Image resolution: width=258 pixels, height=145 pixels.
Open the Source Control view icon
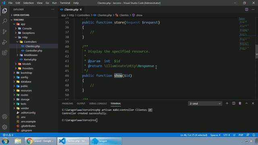4,31
